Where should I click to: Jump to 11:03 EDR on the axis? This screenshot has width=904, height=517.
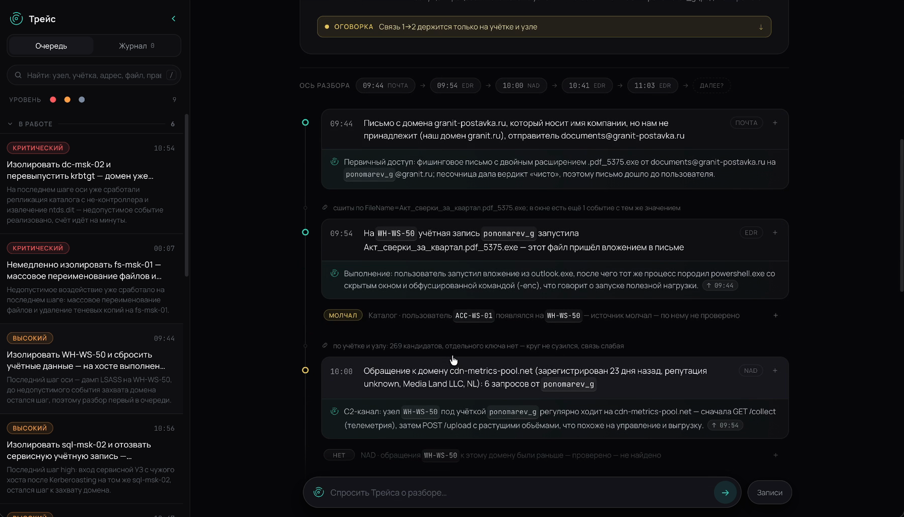(653, 86)
